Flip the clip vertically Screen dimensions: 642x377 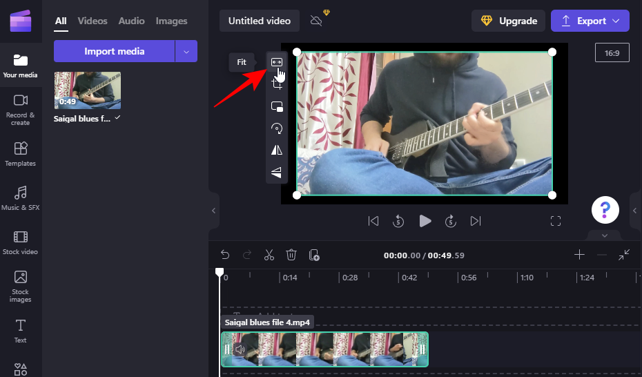[x=277, y=173]
